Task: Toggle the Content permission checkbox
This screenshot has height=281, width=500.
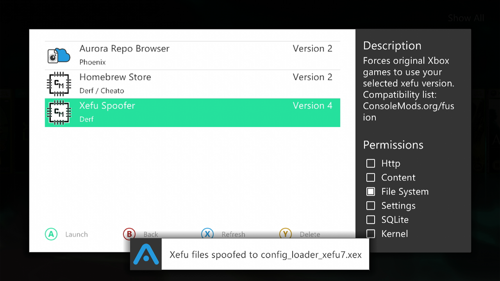Action: click(x=371, y=177)
